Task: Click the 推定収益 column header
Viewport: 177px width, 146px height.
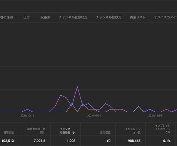Action: click(x=105, y=133)
